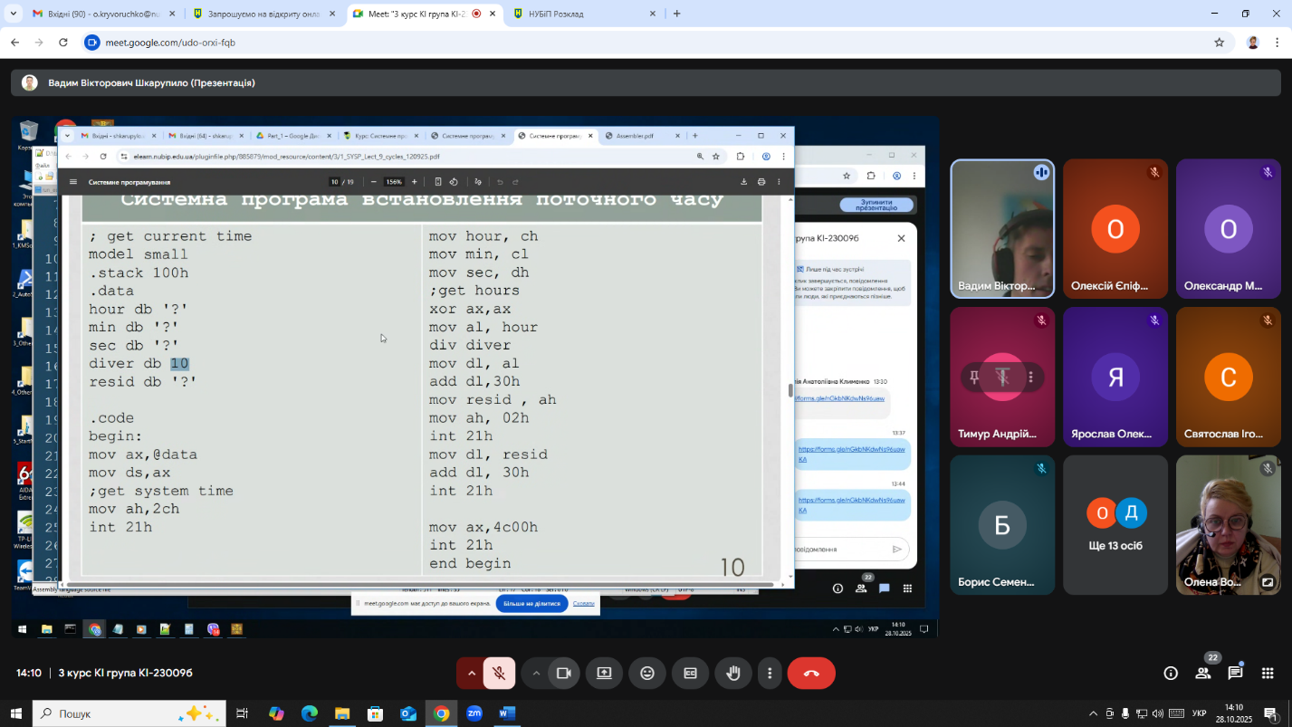This screenshot has width=1292, height=727.
Task: Reload the Meet page
Action: point(63,43)
